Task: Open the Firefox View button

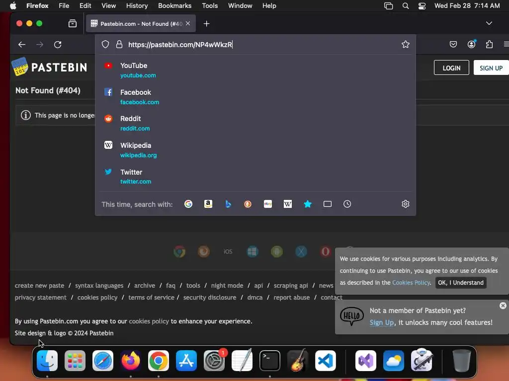Action: 73,23
